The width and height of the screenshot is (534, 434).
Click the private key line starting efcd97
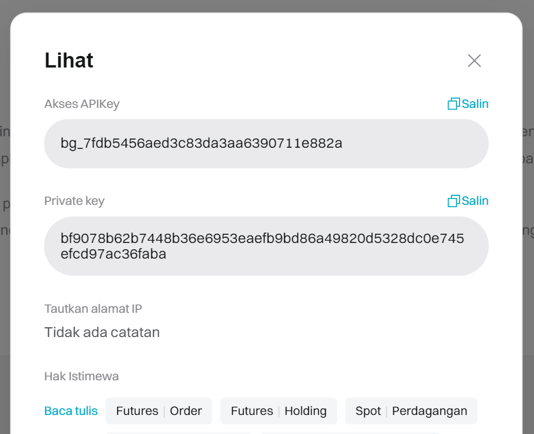(113, 254)
